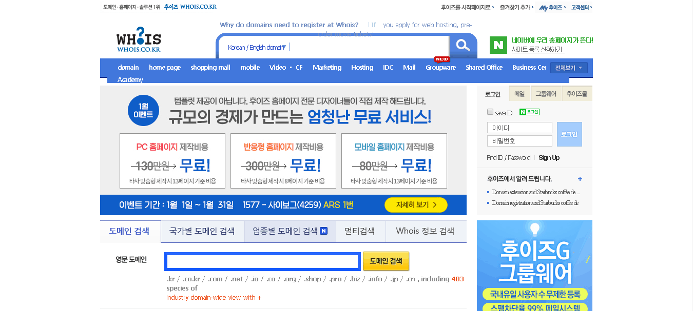
Task: Toggle the save ID checkbox
Action: coord(490,112)
